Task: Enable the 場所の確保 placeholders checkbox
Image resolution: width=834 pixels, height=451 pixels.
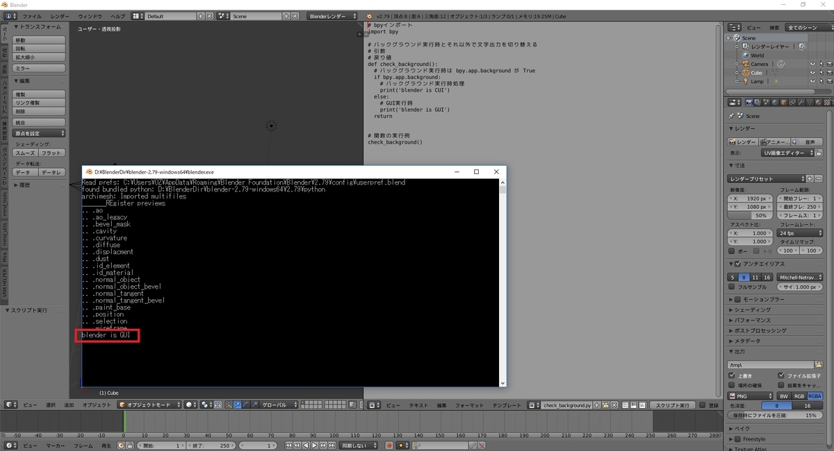Action: pos(731,385)
